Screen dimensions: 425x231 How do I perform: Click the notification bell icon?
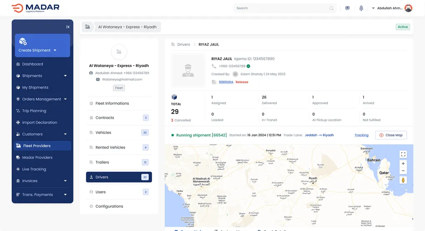[361, 8]
